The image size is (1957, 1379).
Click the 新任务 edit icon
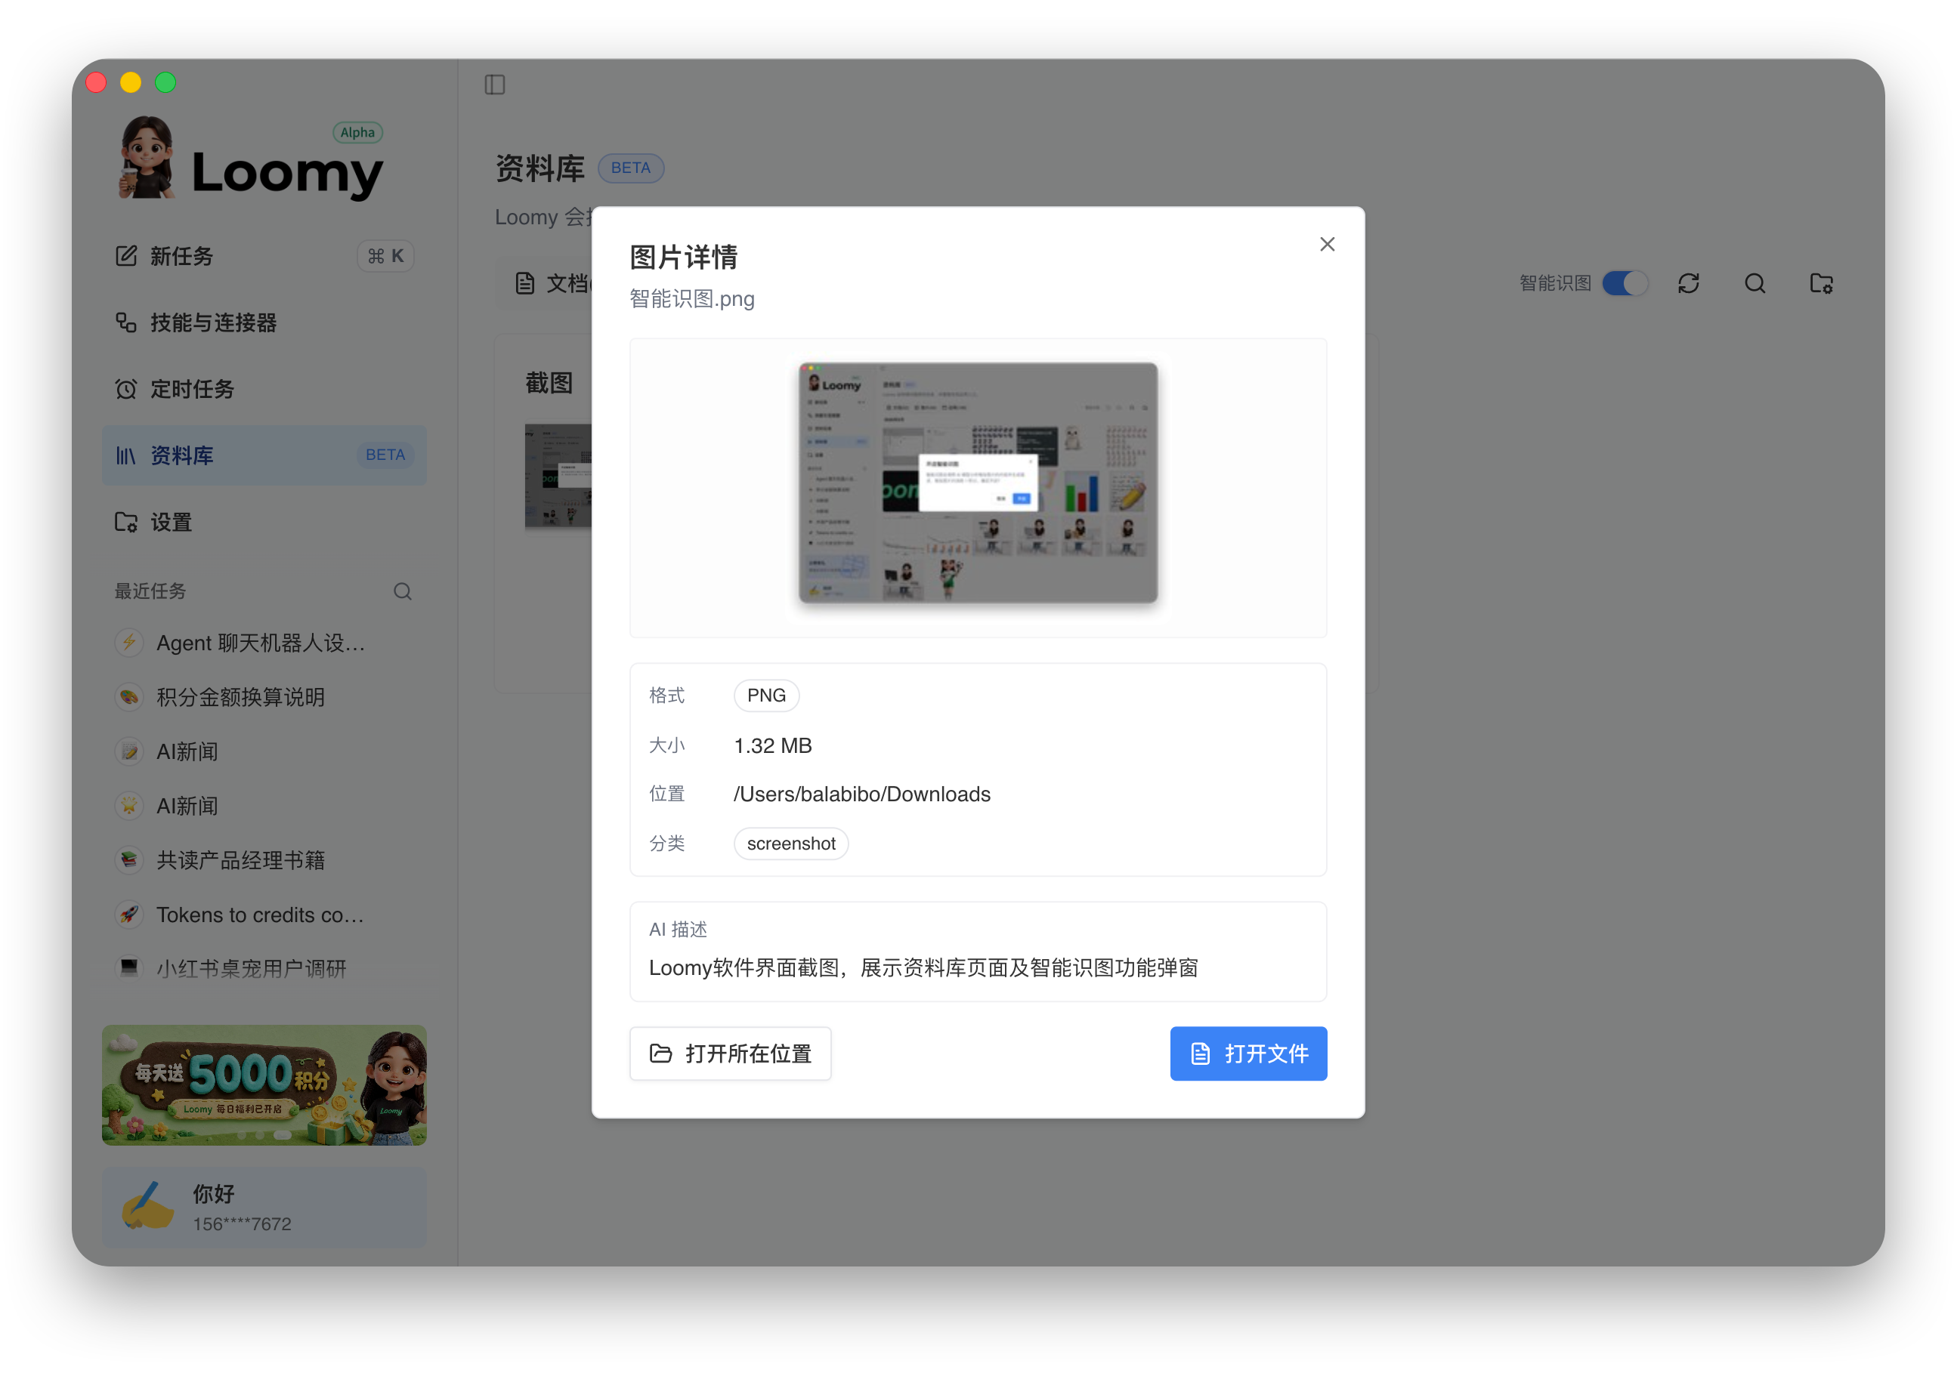[x=126, y=255]
